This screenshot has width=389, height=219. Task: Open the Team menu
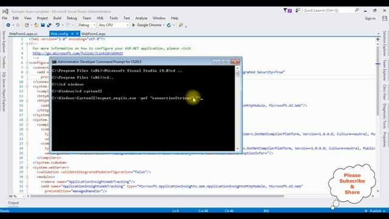click(86, 18)
